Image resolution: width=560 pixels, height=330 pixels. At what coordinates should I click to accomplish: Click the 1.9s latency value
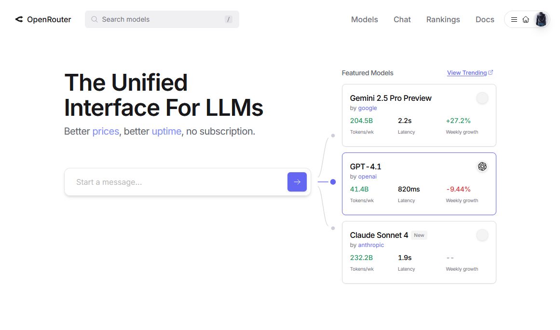coord(405,258)
